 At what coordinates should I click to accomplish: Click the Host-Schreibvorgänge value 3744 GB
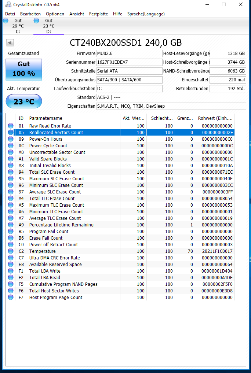[x=228, y=62]
